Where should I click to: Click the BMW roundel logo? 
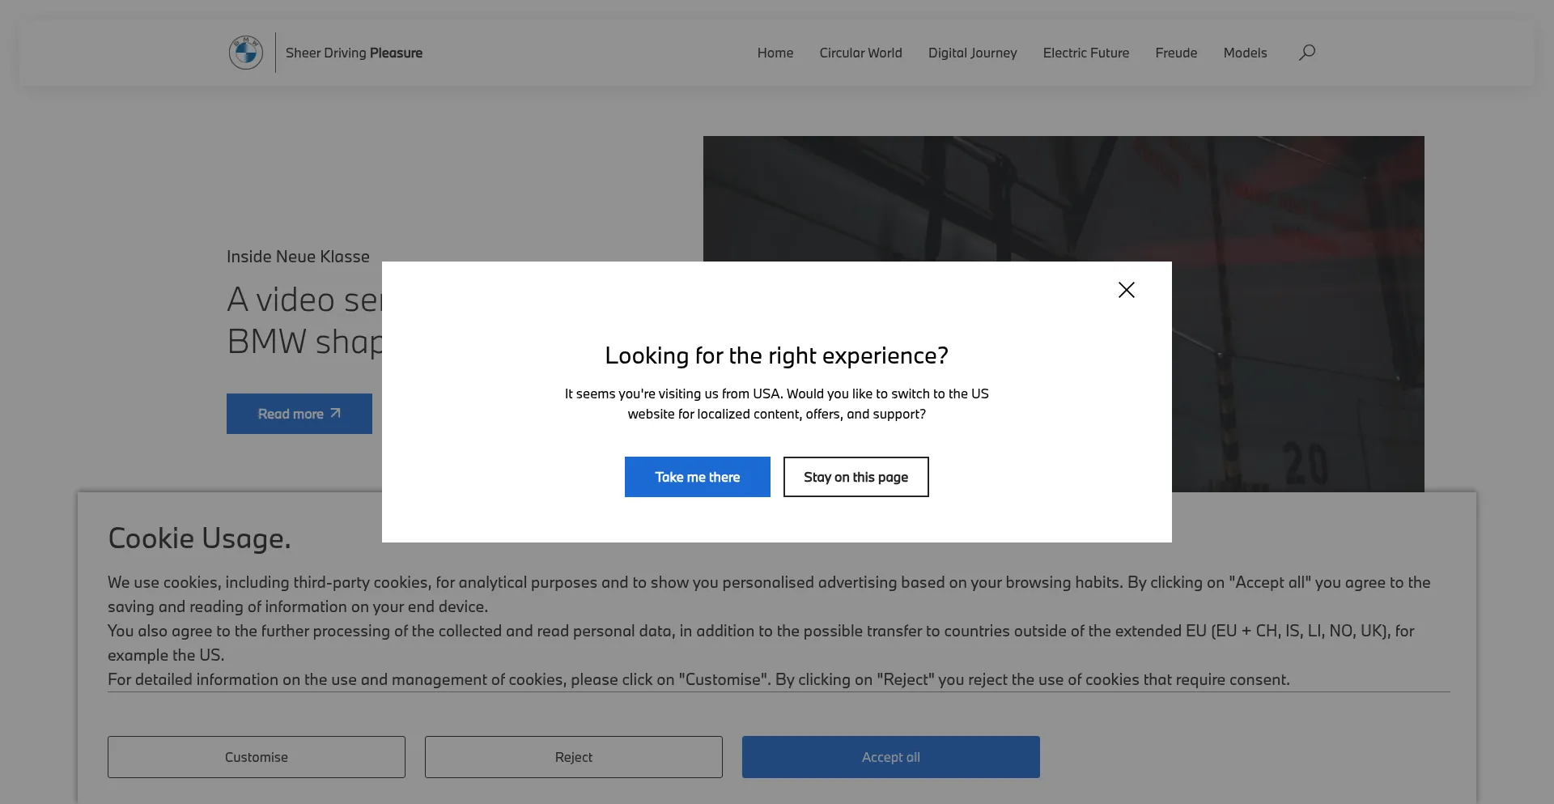(245, 53)
